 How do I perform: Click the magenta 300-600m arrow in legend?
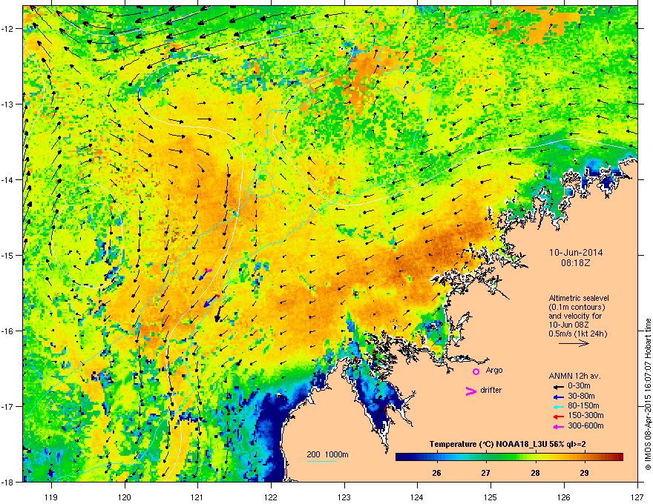pos(558,426)
